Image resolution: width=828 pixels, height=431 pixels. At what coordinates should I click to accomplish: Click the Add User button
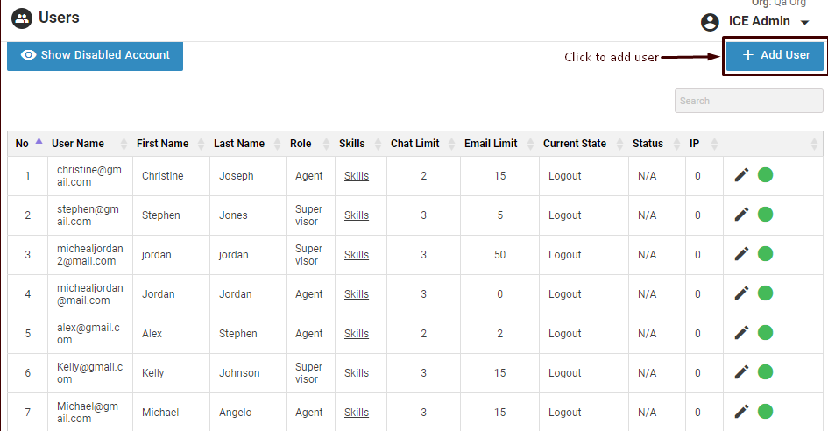[x=775, y=55]
